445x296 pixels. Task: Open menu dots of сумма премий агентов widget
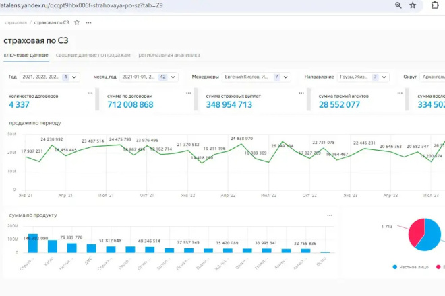(400, 93)
